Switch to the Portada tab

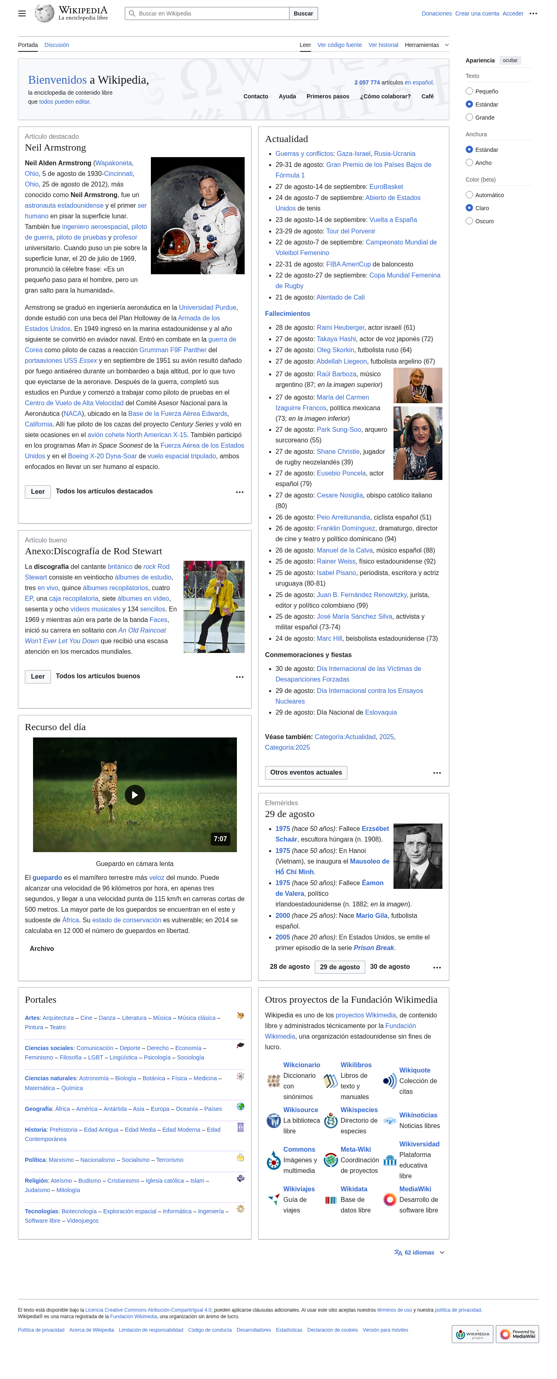tap(28, 45)
